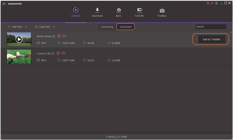233x140 pixels.
Task: Open folder of family outing (3)
Action: (64, 36)
